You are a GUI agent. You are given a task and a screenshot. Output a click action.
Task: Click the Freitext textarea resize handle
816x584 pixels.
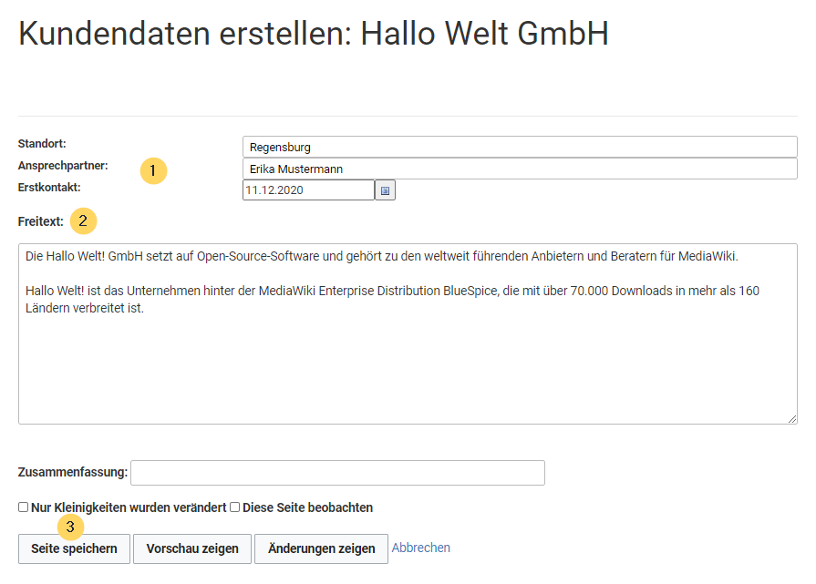pos(792,418)
